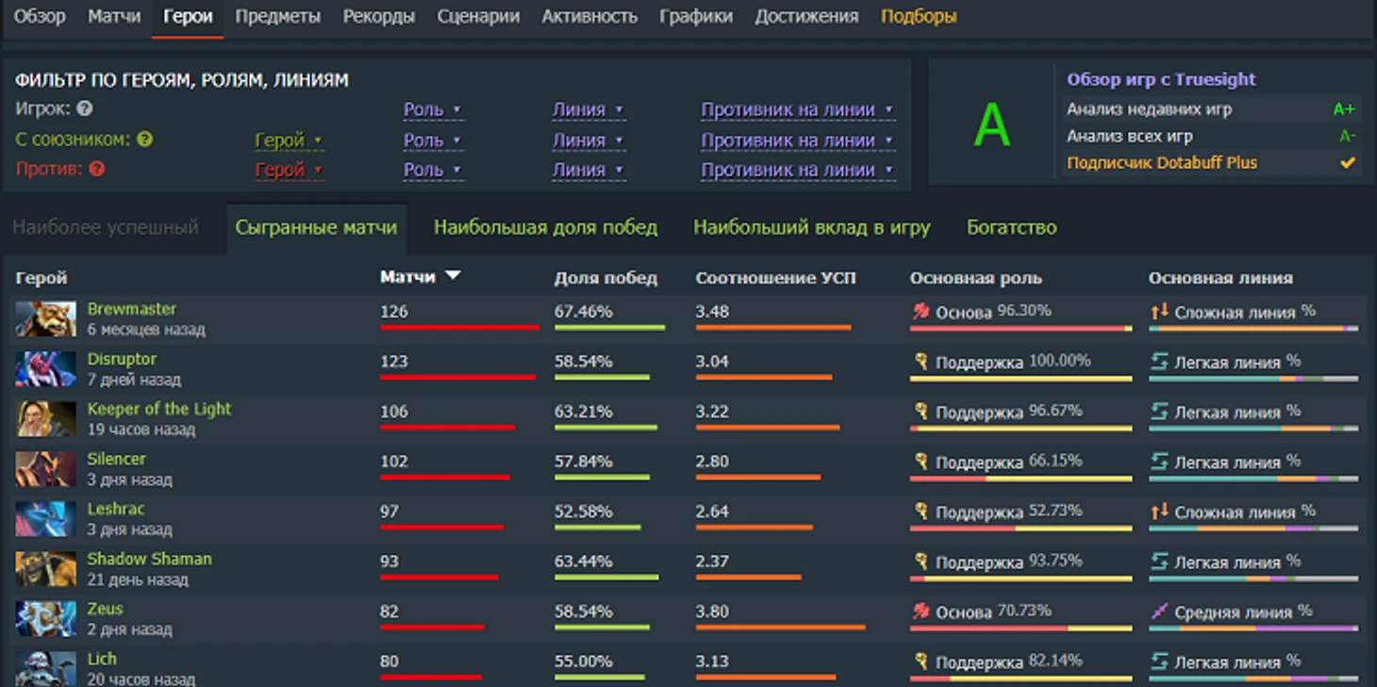Image resolution: width=1377 pixels, height=687 pixels.
Task: Click the Brewmaster hero portrait icon
Action: coord(45,319)
